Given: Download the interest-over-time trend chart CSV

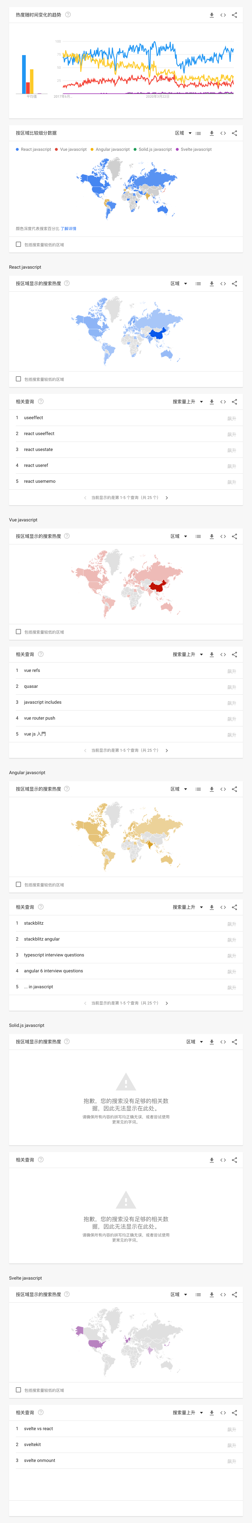Looking at the screenshot, I should (211, 15).
